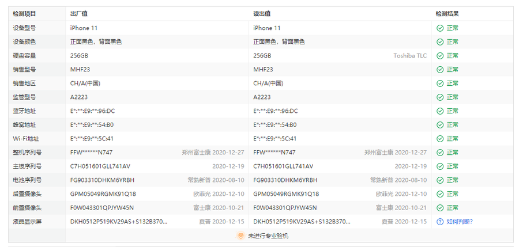Select the 销售型号 row label
This screenshot has height=247, width=519.
pyautogui.click(x=24, y=70)
